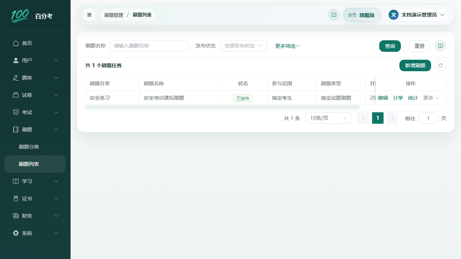Expand the 题库 menu chevron

(x=56, y=78)
